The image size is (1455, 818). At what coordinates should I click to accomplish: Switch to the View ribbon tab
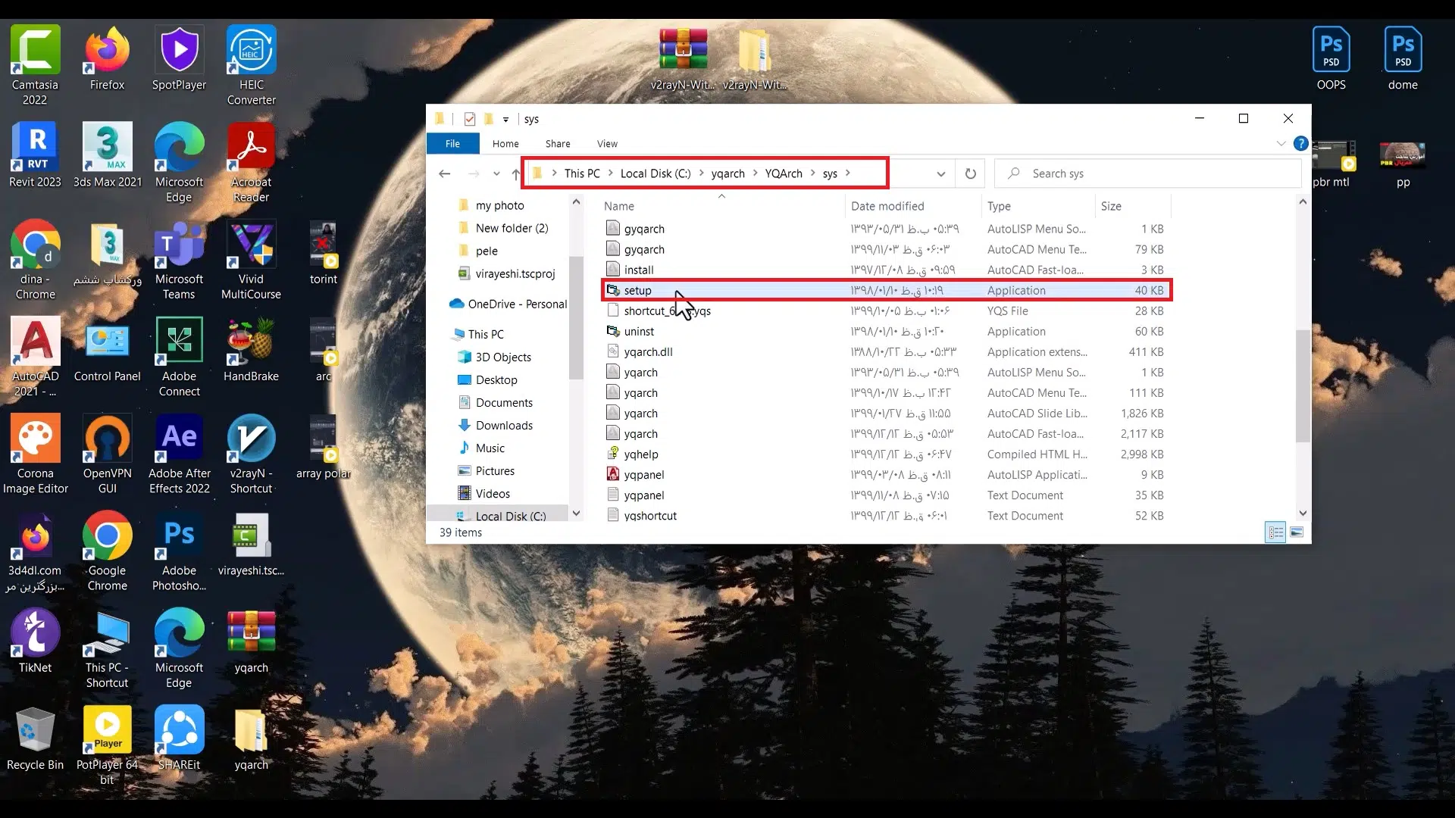pos(607,143)
